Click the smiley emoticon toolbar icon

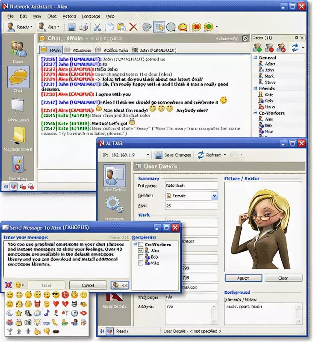coord(183,27)
